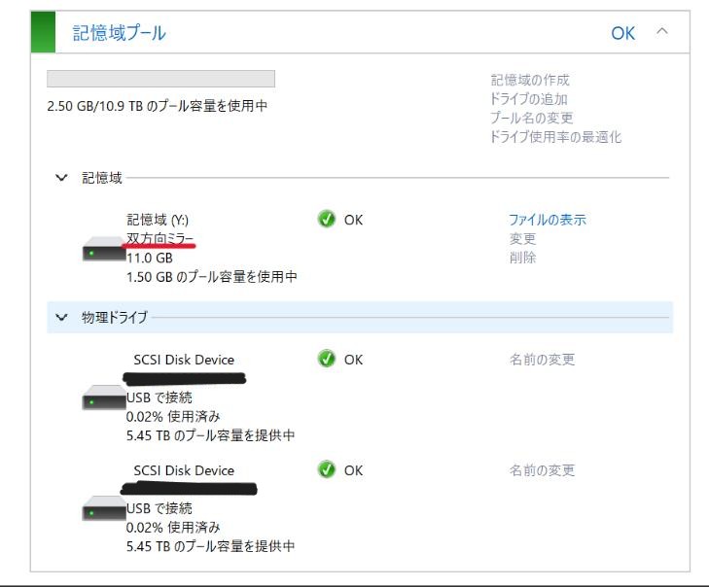Click the green status block beside 記憶域プール
The width and height of the screenshot is (709, 587).
tap(43, 32)
